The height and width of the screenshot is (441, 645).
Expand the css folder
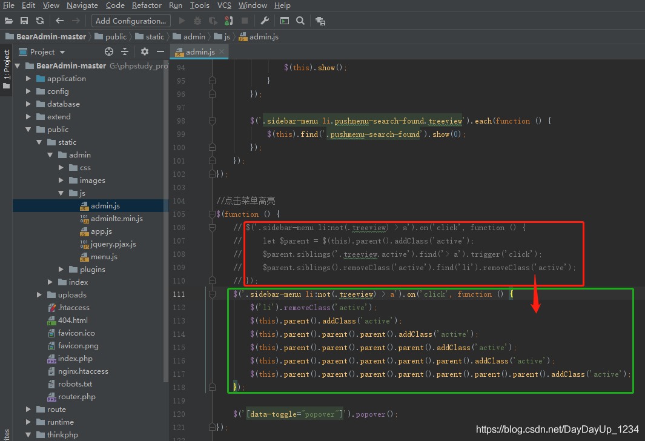[61, 167]
